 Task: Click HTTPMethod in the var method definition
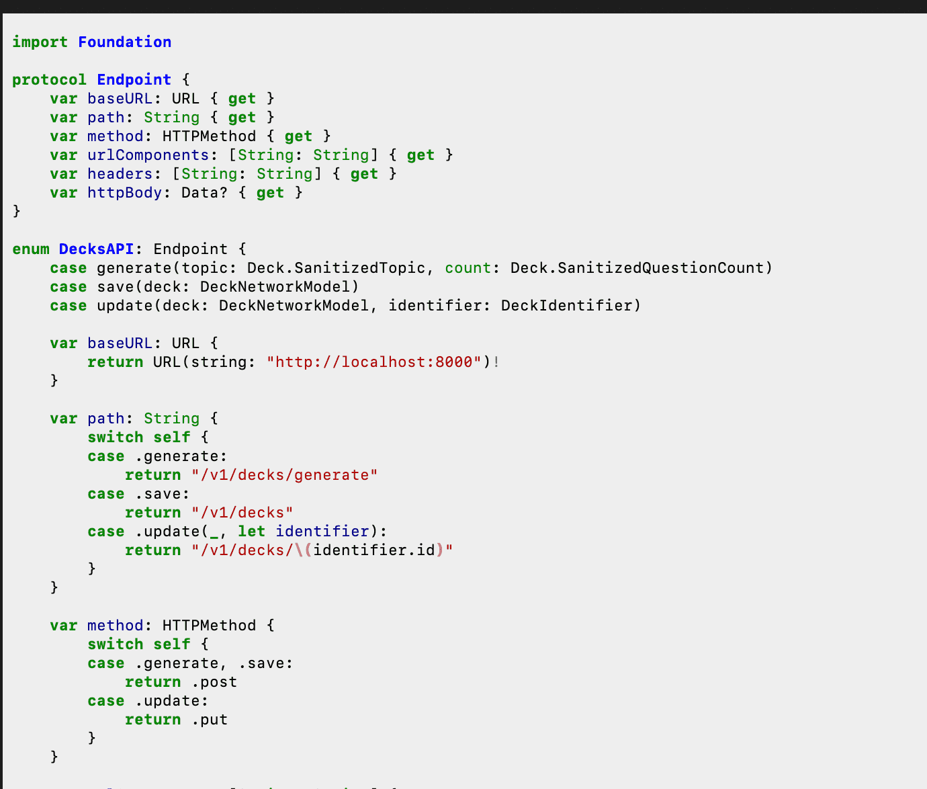pyautogui.click(x=210, y=625)
